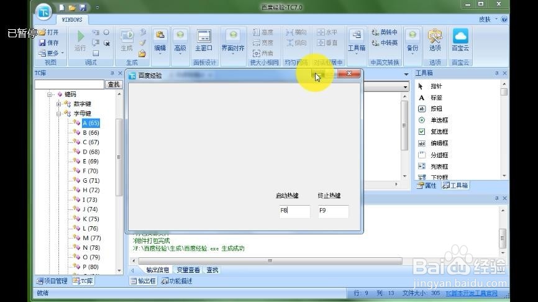Open the 查找 tab in output panel
Viewport: 538px width, 302px height.
click(x=212, y=270)
